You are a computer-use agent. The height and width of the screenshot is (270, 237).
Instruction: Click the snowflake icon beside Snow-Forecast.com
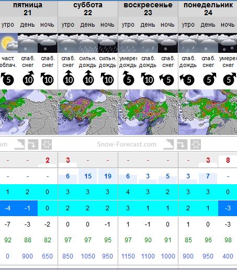[x=196, y=144]
